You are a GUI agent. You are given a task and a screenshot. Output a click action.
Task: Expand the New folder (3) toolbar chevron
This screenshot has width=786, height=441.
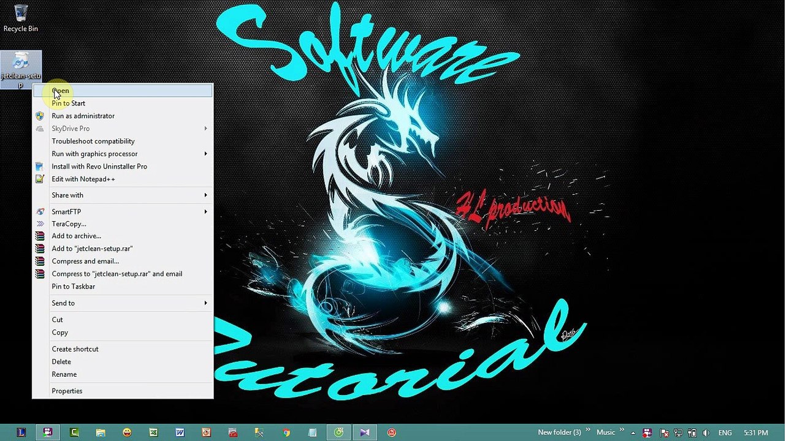(588, 429)
